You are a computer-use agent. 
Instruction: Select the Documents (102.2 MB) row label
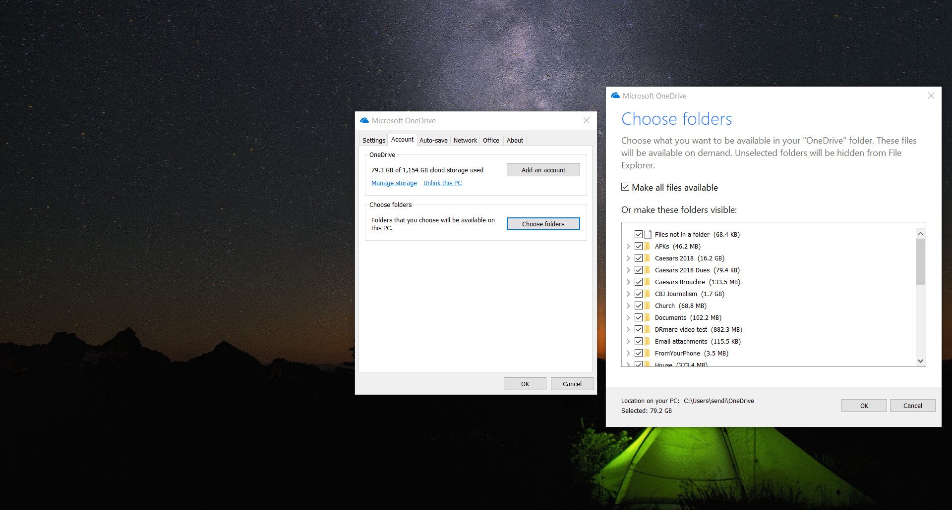point(688,317)
